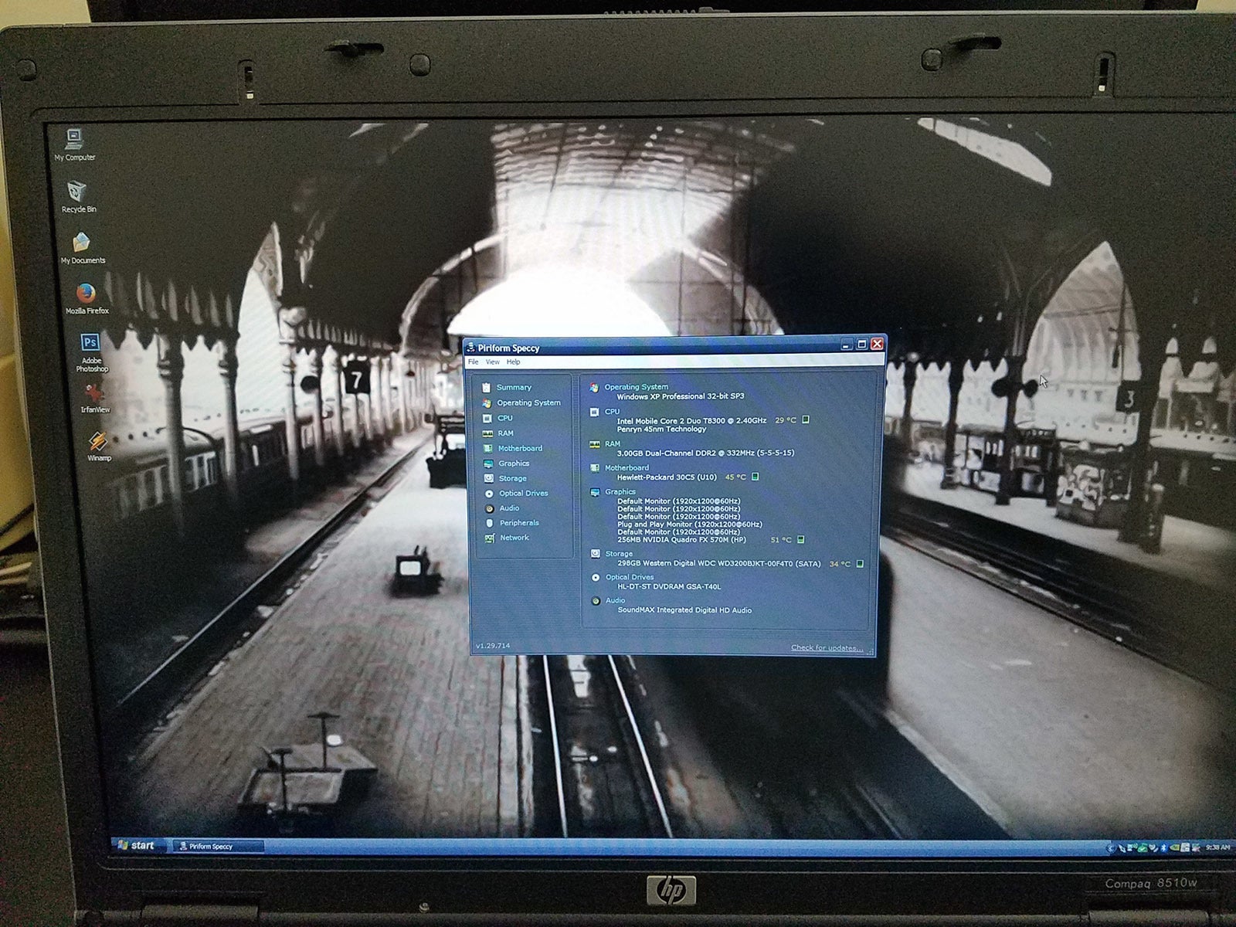The image size is (1236, 927).
Task: Click the Storage heading in summary pane
Action: 619,554
